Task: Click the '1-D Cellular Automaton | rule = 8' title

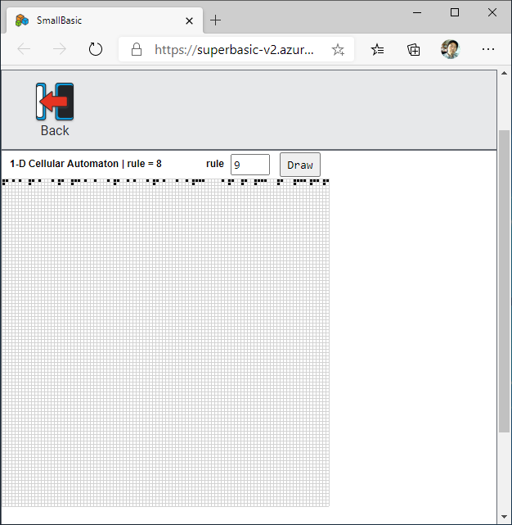Action: (x=86, y=164)
